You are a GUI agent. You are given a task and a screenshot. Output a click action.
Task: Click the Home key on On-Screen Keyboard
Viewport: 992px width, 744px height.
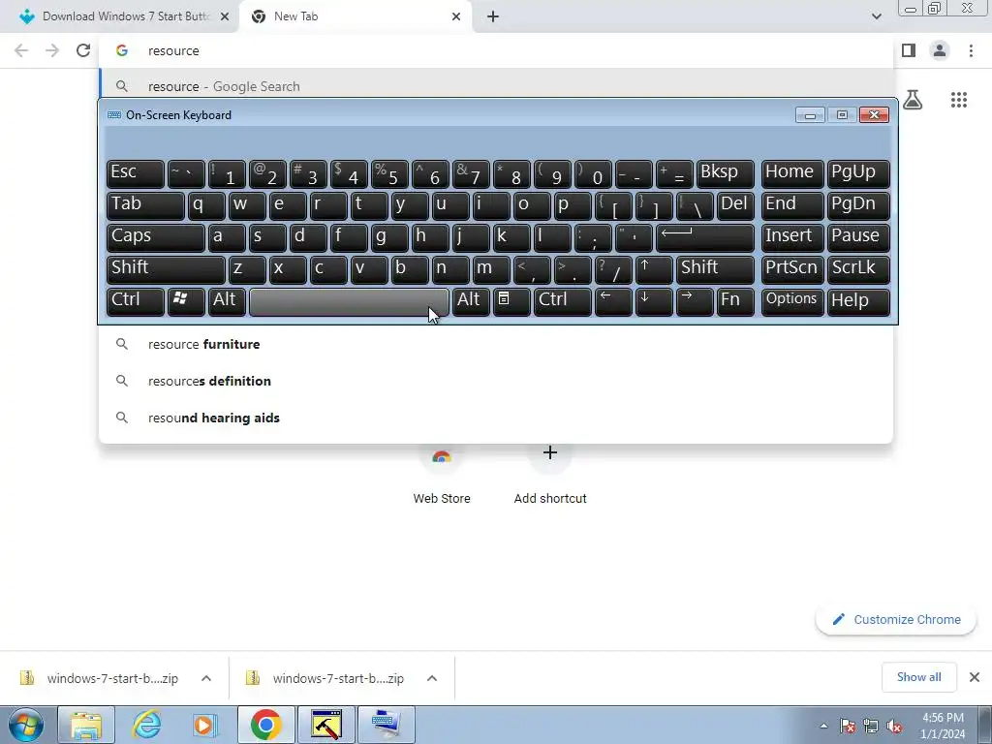(792, 173)
